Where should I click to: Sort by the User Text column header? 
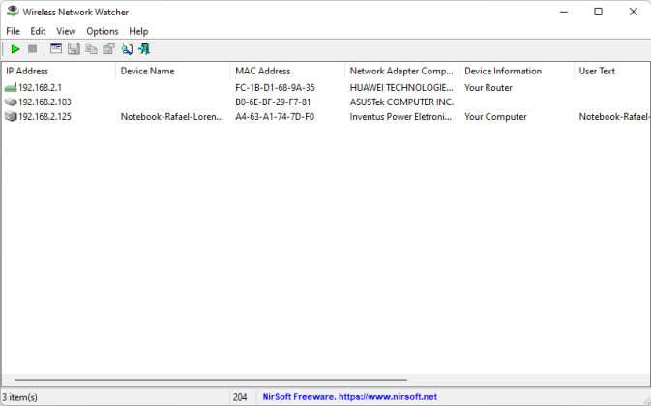tap(611, 71)
